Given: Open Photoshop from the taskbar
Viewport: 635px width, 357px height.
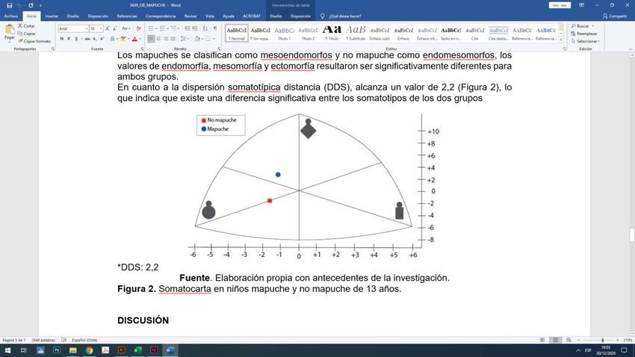Looking at the screenshot, I should tap(57, 350).
